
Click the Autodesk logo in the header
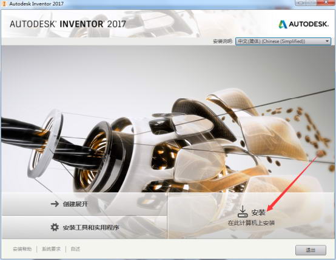point(303,24)
